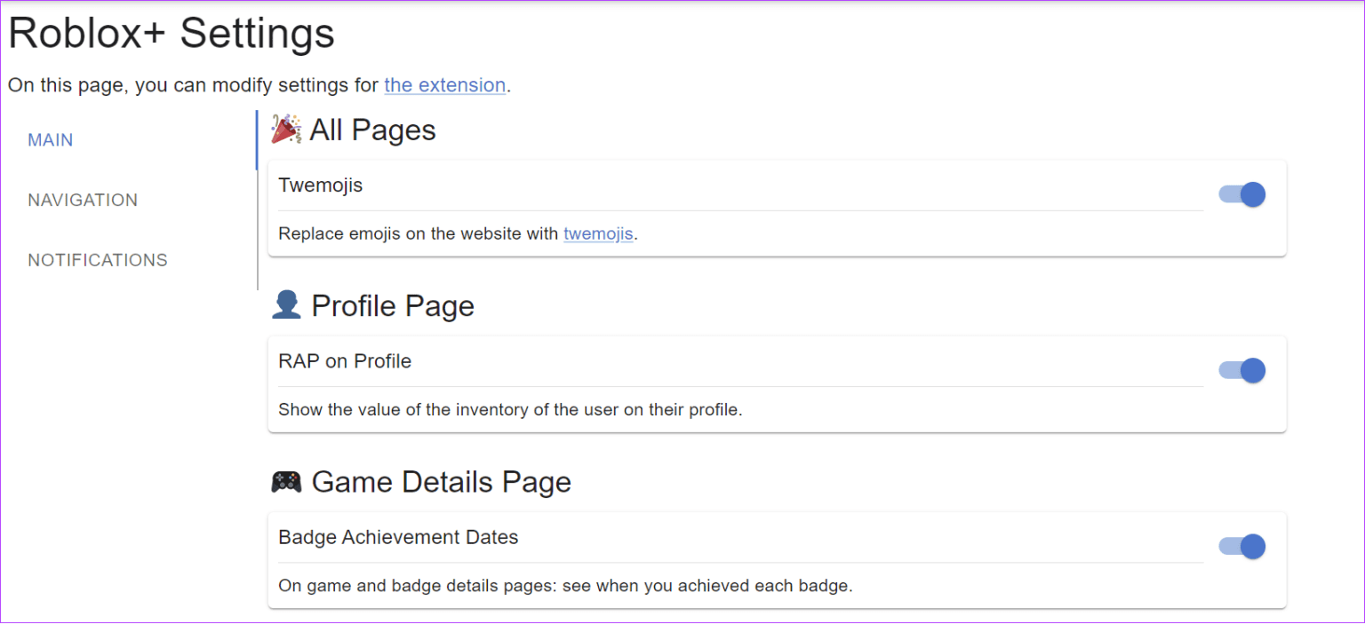Image resolution: width=1365 pixels, height=624 pixels.
Task: Select the Profile Page section heading
Action: pos(393,305)
